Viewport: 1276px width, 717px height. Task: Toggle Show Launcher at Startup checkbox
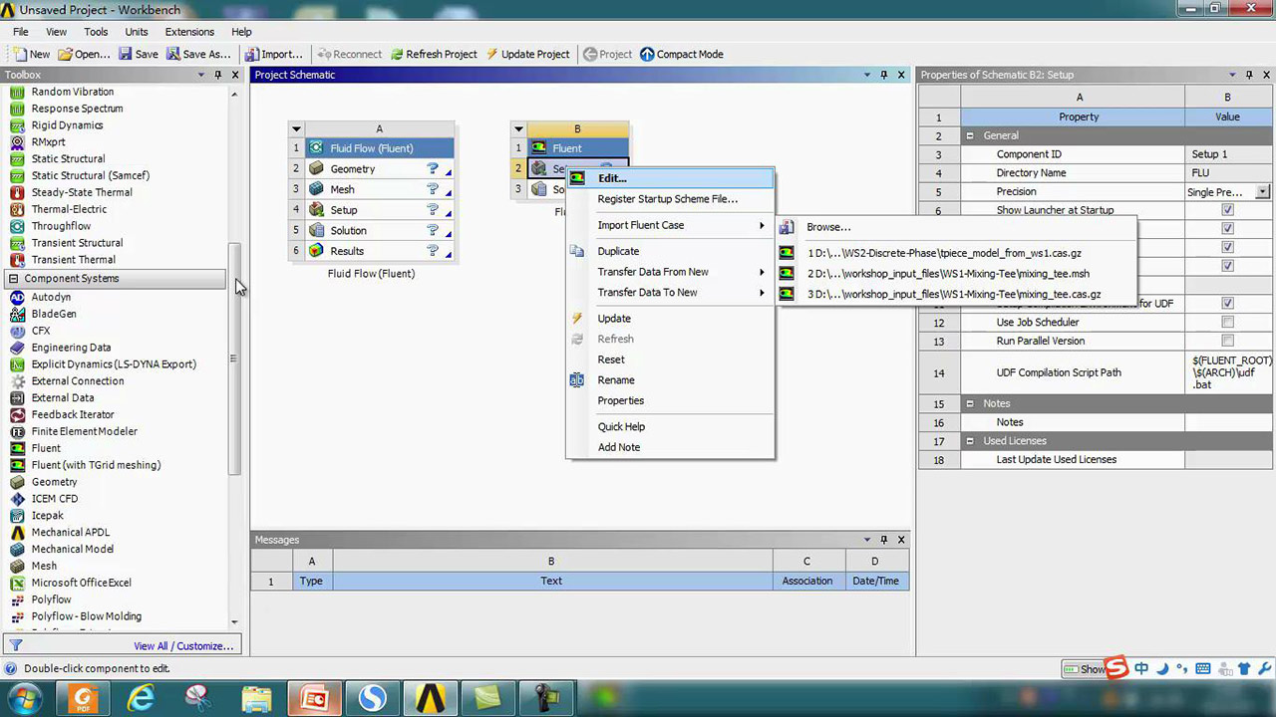point(1227,210)
